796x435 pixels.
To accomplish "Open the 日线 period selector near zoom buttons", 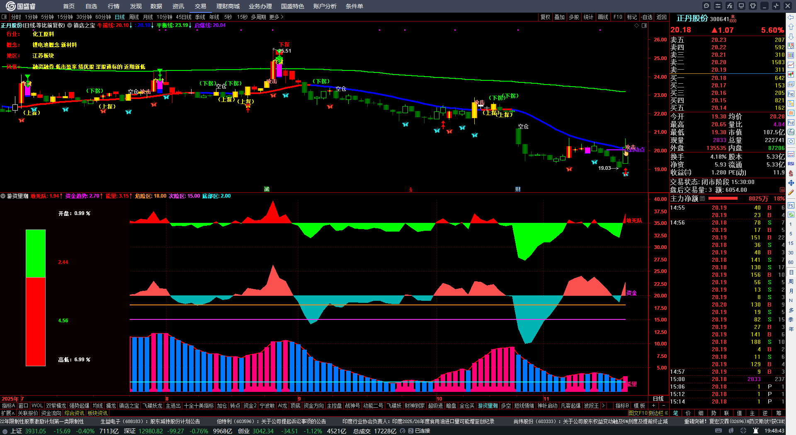I will click(x=658, y=399).
